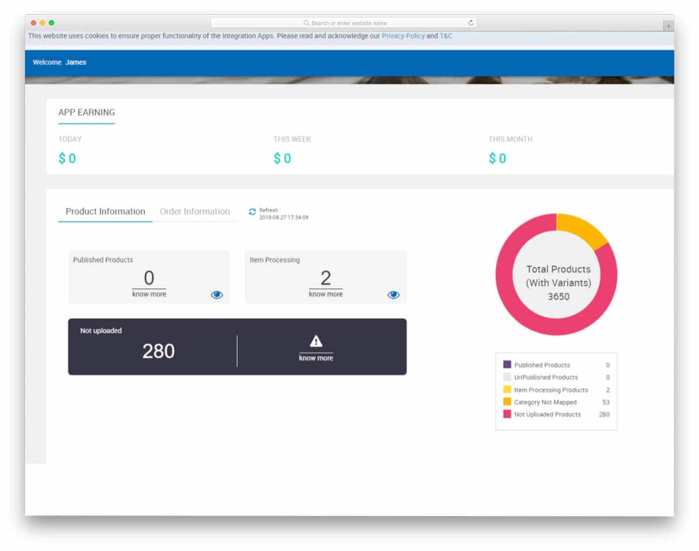This screenshot has height=551, width=699.
Task: Click the search magnifier in address bar
Action: pyautogui.click(x=306, y=23)
